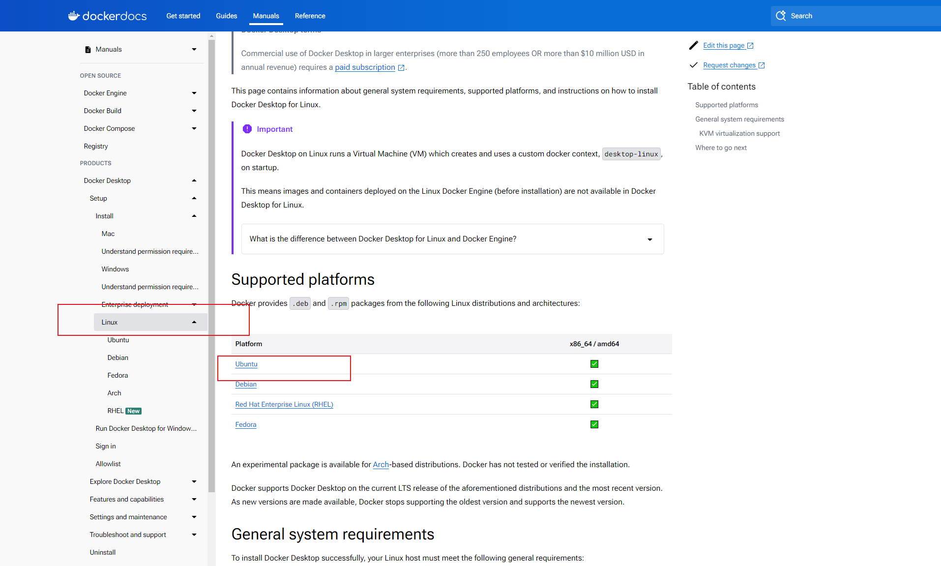The width and height of the screenshot is (941, 566).
Task: Open the Reference nav tab
Action: 310,16
